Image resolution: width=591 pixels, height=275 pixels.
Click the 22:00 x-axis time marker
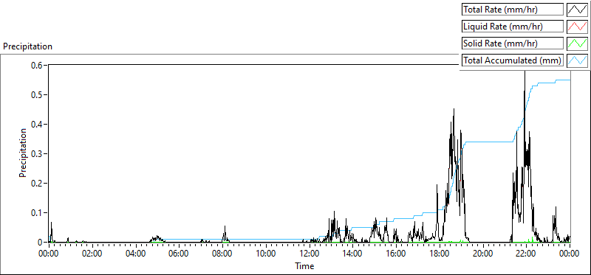(x=527, y=254)
